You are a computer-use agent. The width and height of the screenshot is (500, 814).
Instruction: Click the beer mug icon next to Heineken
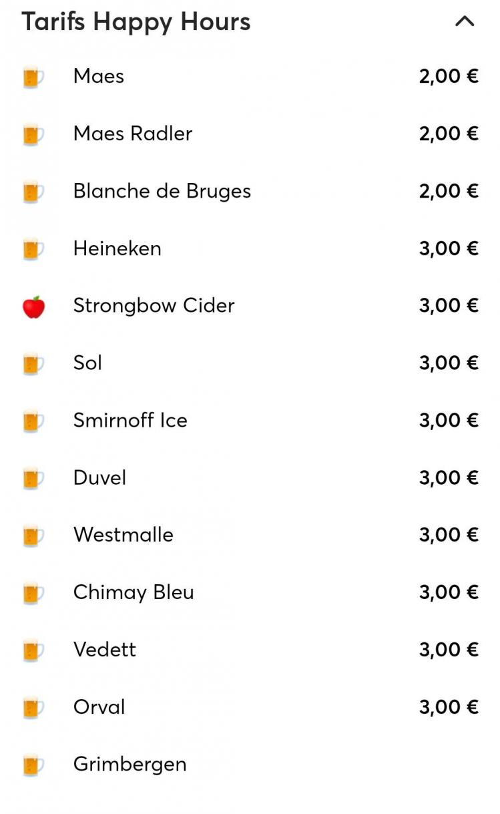33,249
